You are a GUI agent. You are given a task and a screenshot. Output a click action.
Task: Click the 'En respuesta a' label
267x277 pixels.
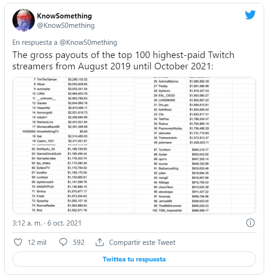[x=35, y=42]
